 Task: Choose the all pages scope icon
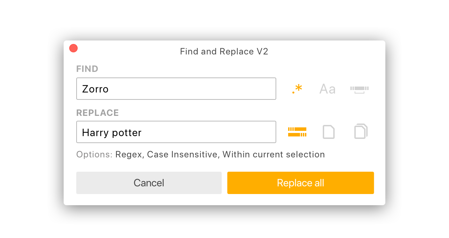(x=361, y=132)
